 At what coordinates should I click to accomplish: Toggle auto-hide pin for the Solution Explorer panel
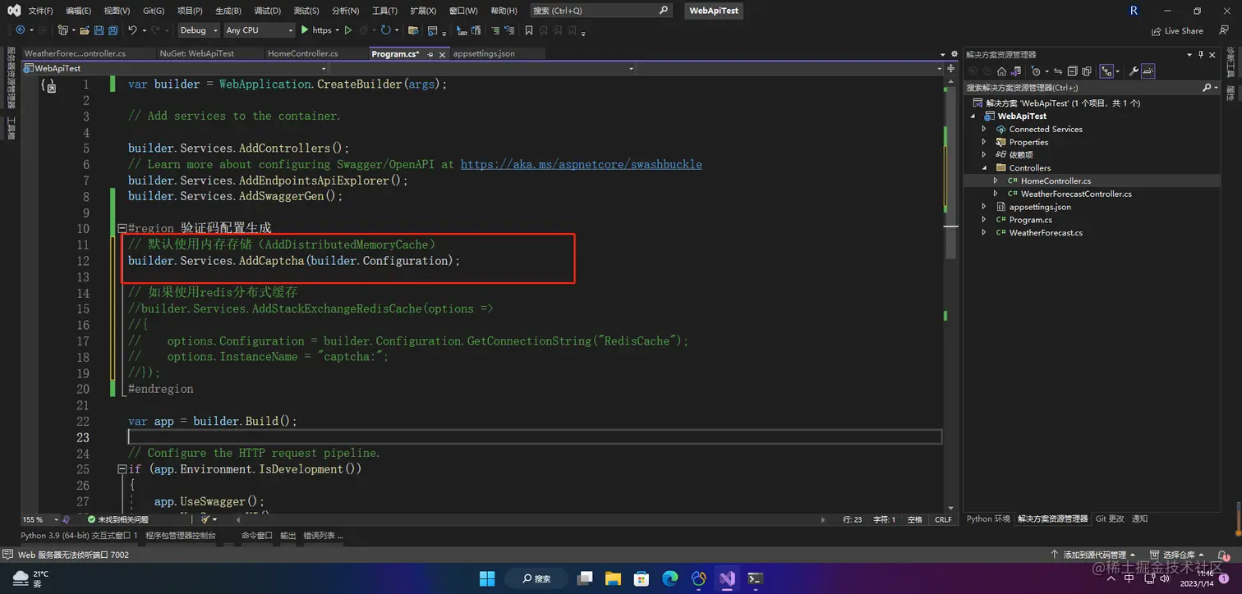1200,54
